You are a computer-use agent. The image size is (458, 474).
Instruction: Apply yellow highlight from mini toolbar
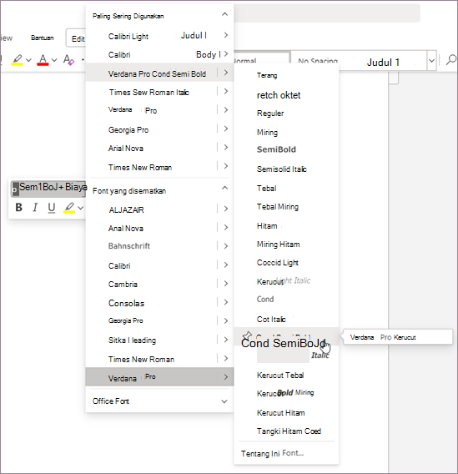pos(69,207)
